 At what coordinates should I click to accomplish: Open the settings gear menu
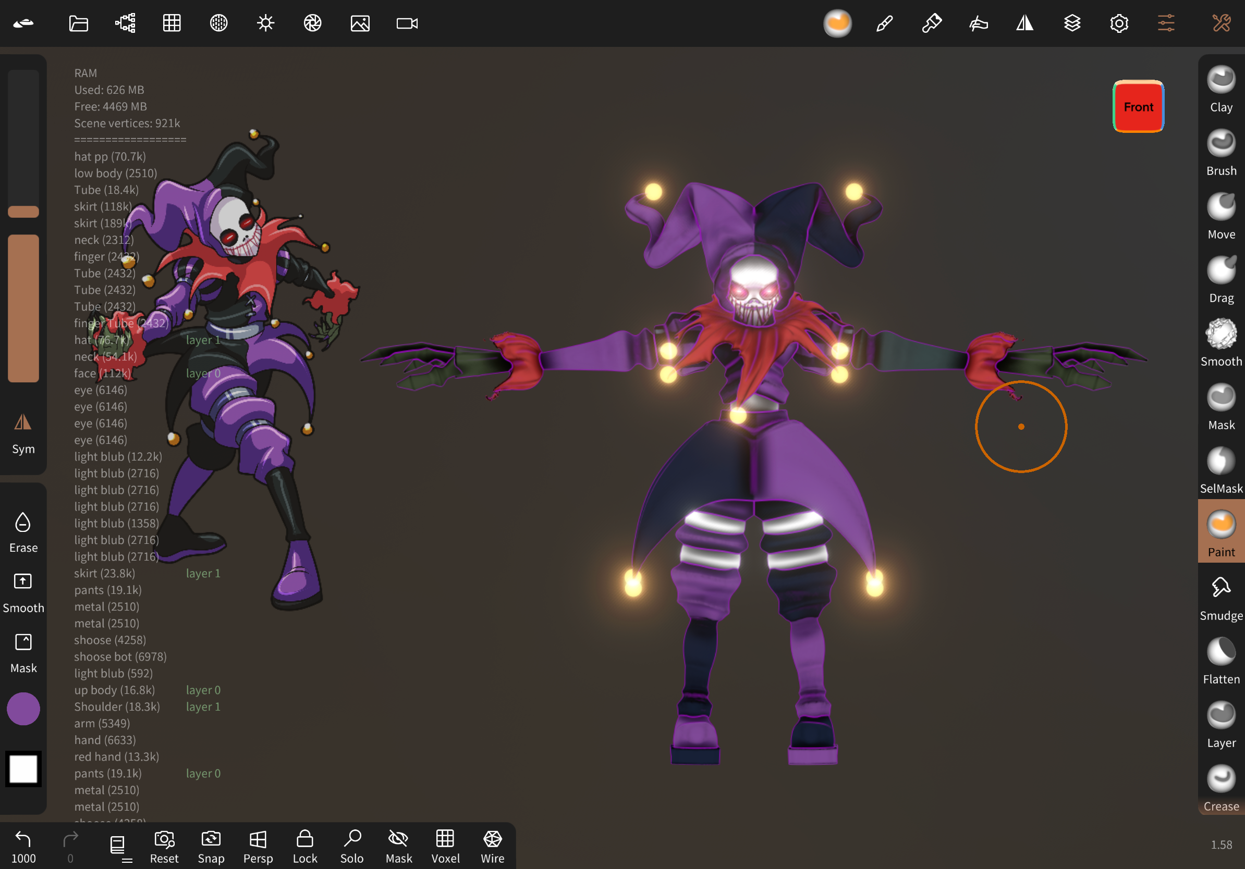click(1119, 23)
